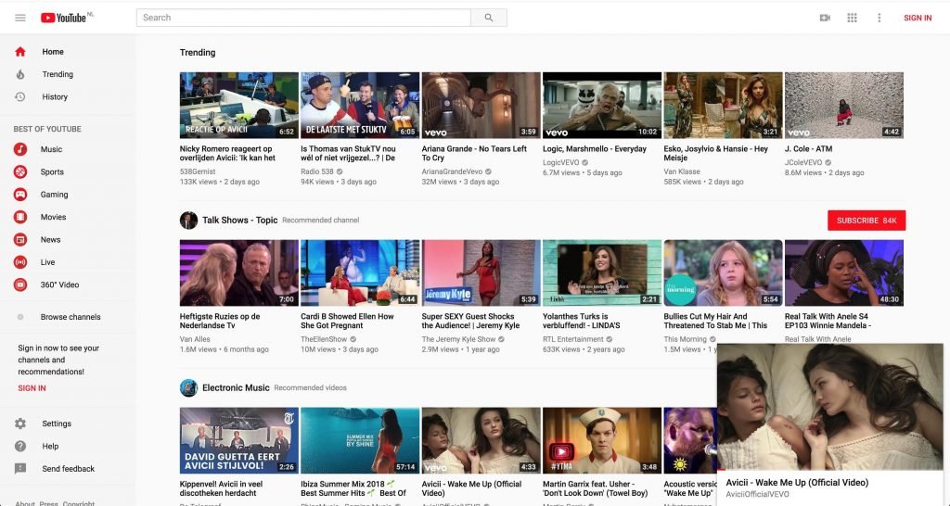Open Cardi B Showed Ellen thumbnail
This screenshot has height=506, width=950.
pyautogui.click(x=360, y=273)
